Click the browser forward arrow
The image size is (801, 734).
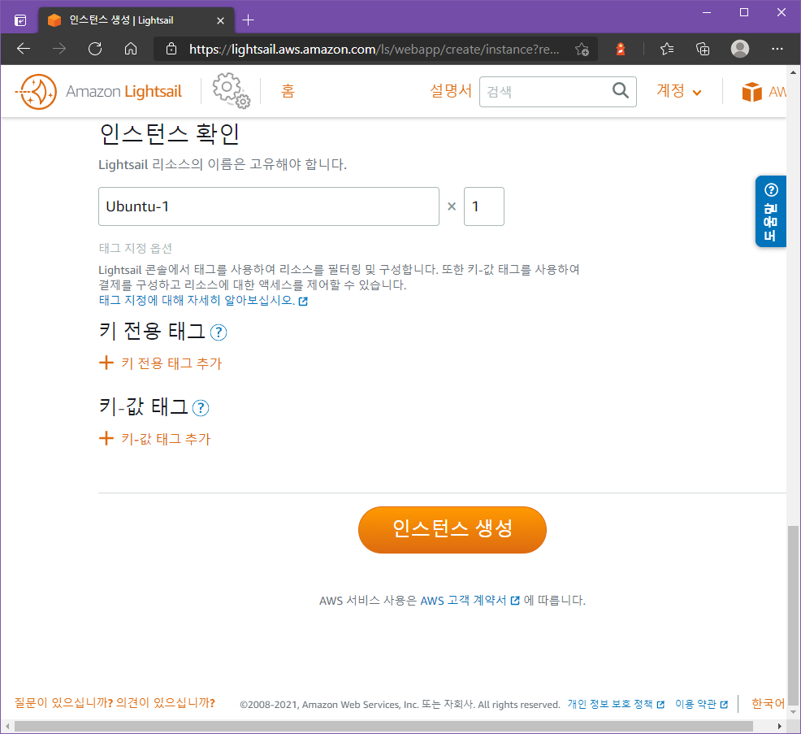59,49
